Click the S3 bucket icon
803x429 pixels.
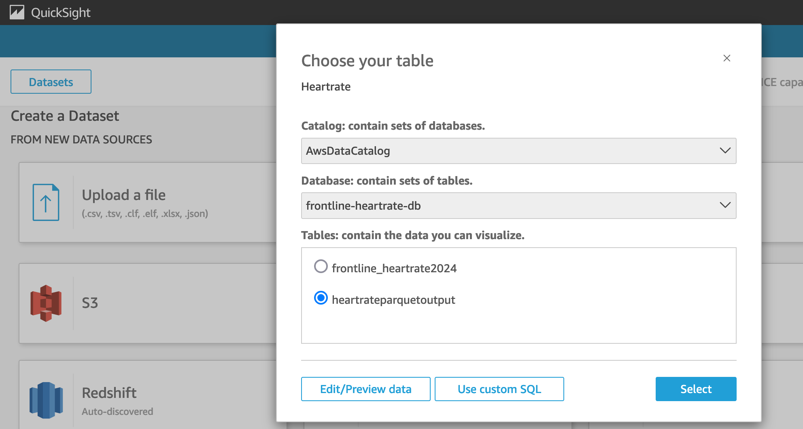click(x=46, y=303)
